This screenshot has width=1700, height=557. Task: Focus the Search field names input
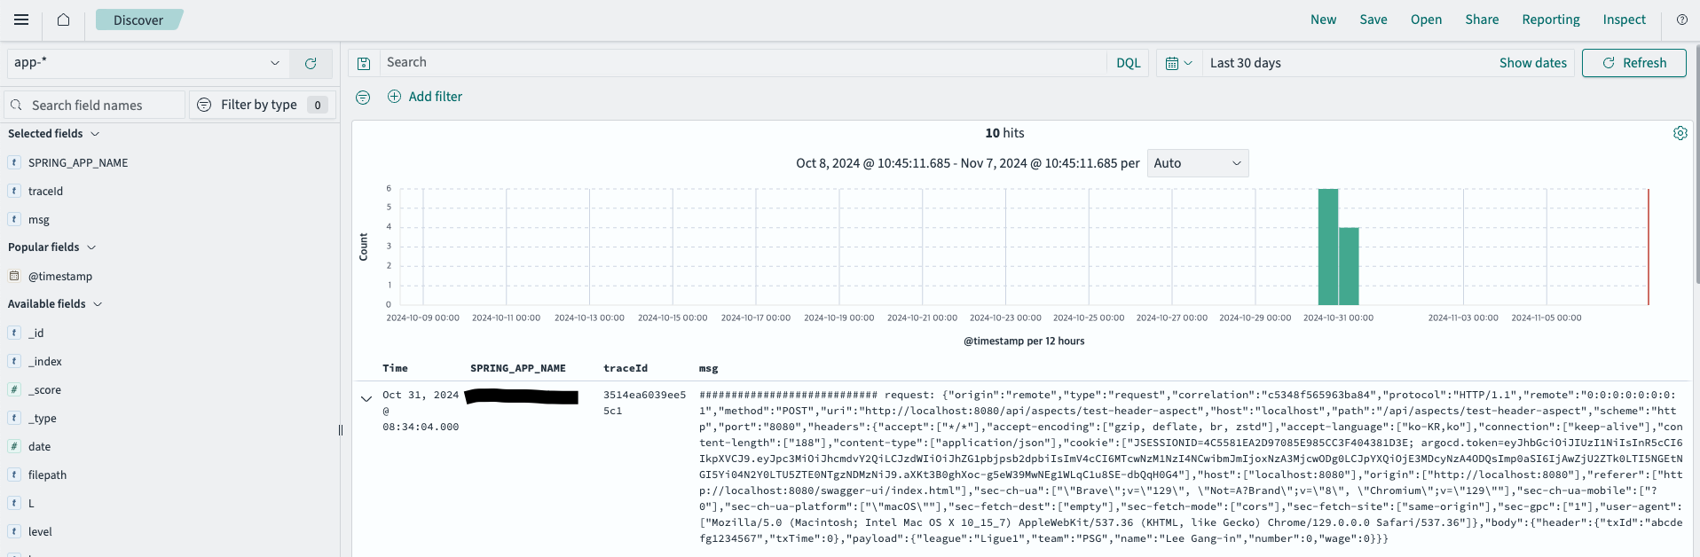tap(96, 105)
